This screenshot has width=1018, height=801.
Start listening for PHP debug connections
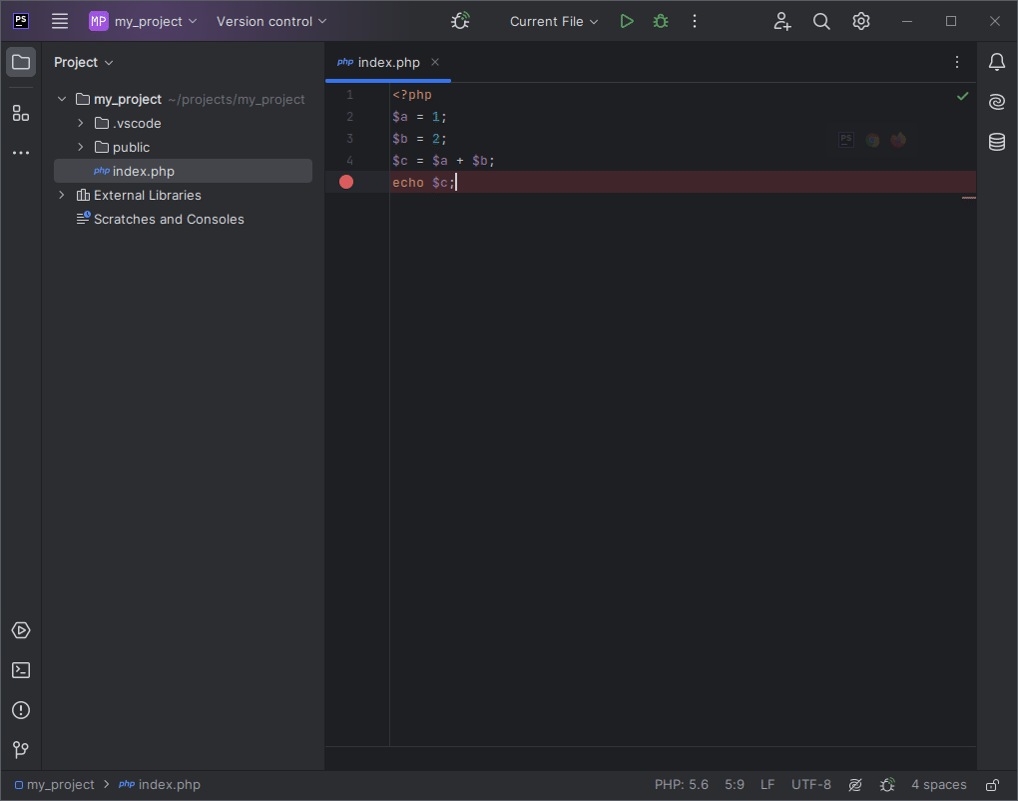[x=460, y=21]
